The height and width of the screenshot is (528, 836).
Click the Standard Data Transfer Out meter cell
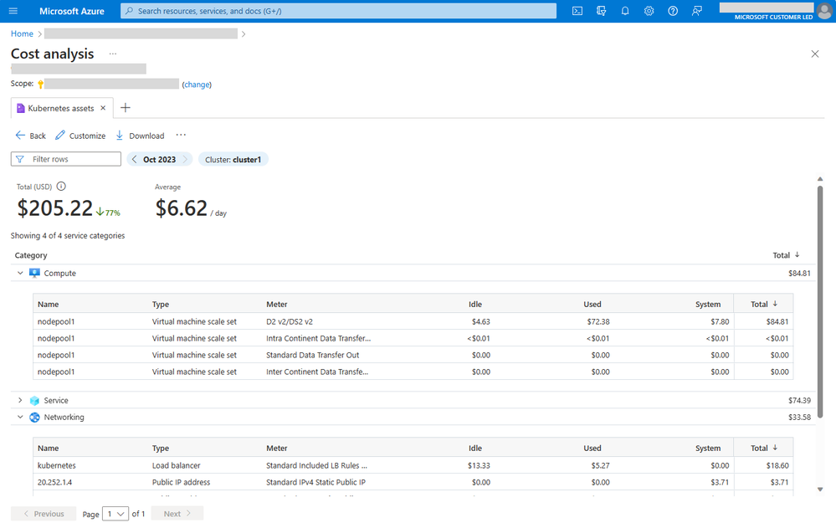coord(312,355)
